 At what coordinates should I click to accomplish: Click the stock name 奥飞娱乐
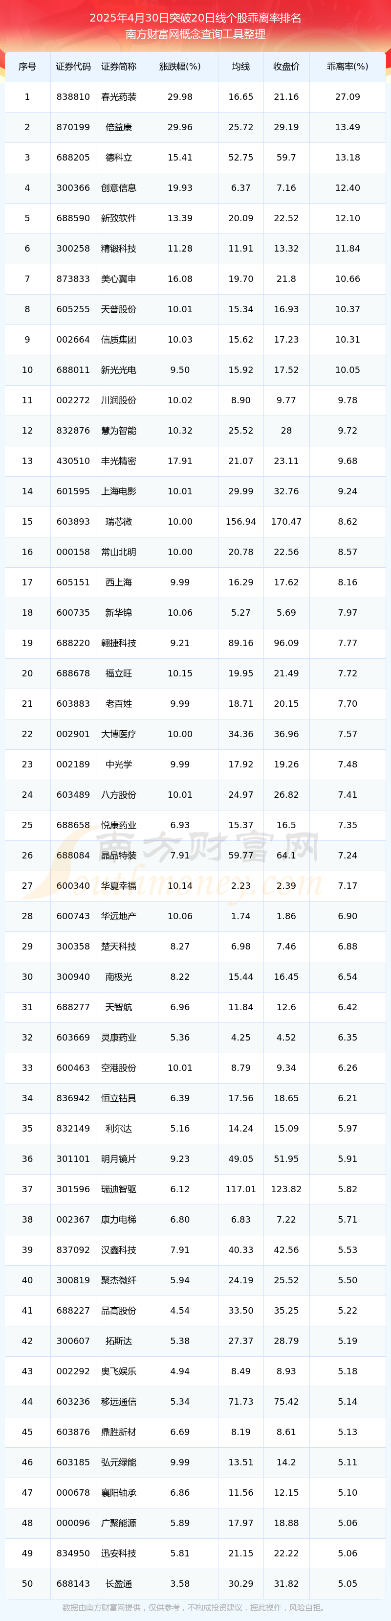(119, 1371)
